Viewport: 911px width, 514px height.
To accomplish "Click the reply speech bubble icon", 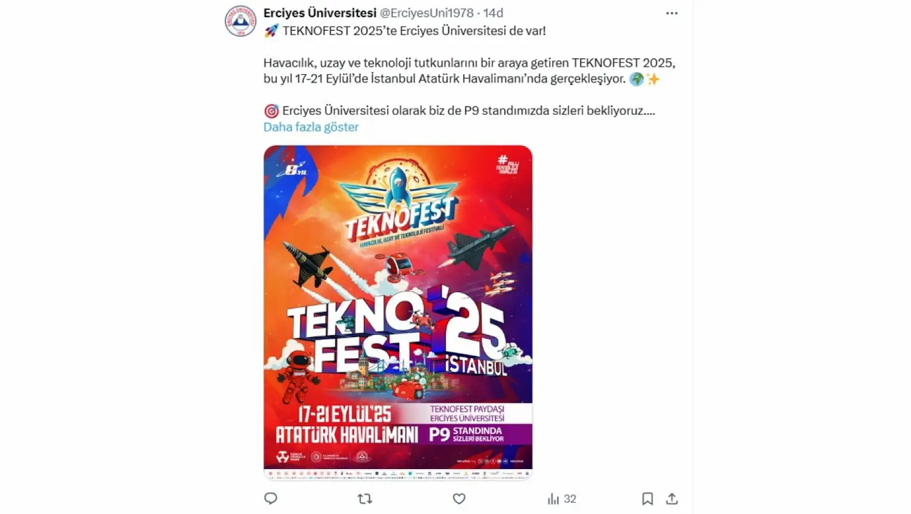I will 271,498.
